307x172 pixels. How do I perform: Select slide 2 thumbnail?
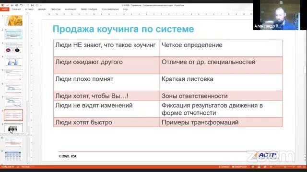point(13,34)
